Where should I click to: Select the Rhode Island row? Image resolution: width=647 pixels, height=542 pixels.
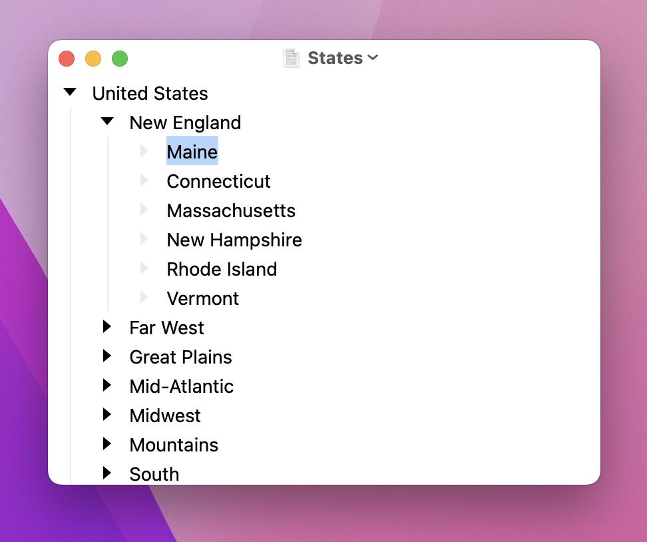tap(222, 269)
